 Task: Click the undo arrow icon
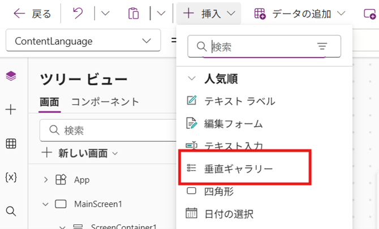(x=78, y=13)
